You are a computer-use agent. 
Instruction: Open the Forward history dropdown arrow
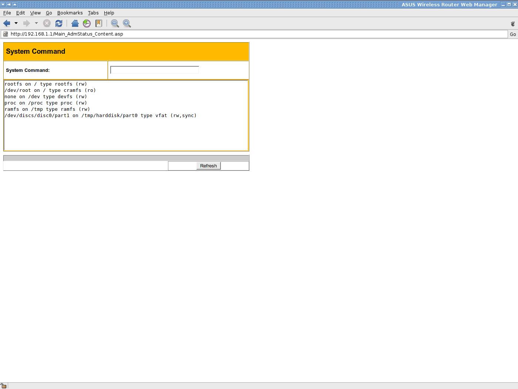[x=36, y=23]
